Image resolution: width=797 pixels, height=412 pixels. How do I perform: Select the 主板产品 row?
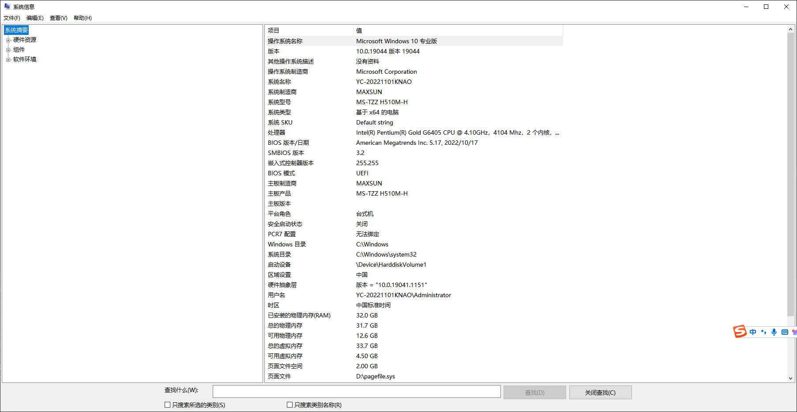pos(414,193)
